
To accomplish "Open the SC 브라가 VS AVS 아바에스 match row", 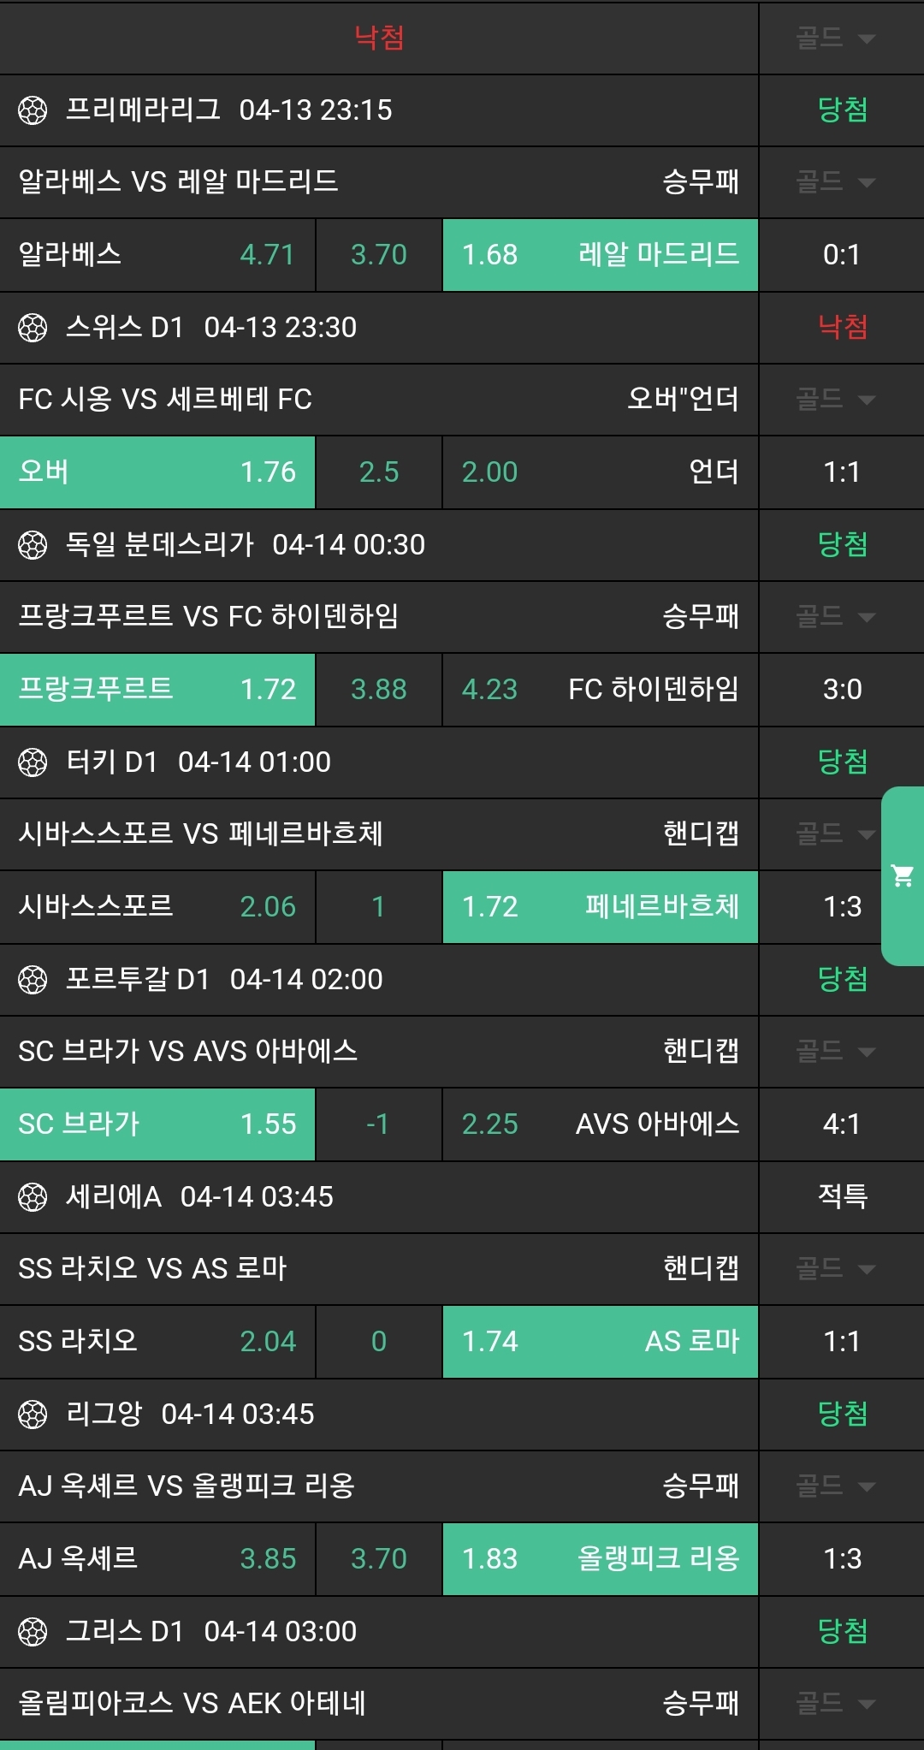I will (376, 1052).
